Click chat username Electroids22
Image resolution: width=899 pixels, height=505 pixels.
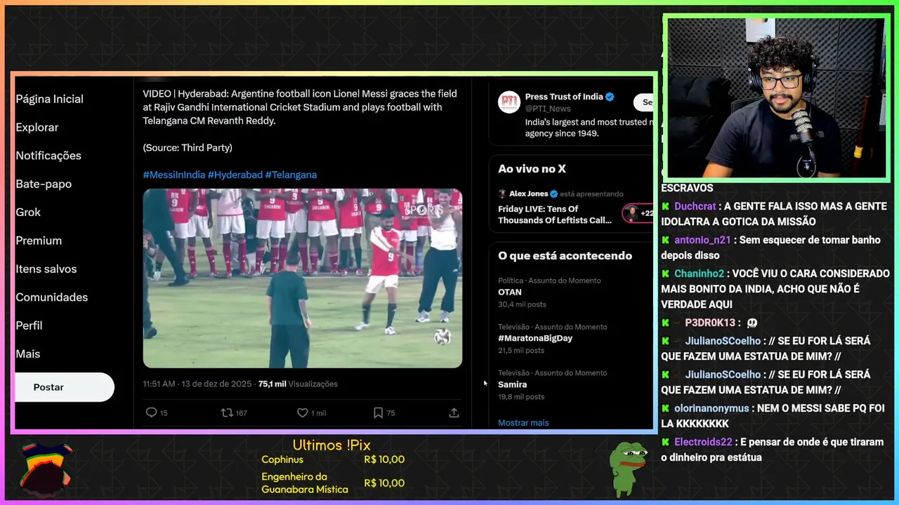[703, 442]
